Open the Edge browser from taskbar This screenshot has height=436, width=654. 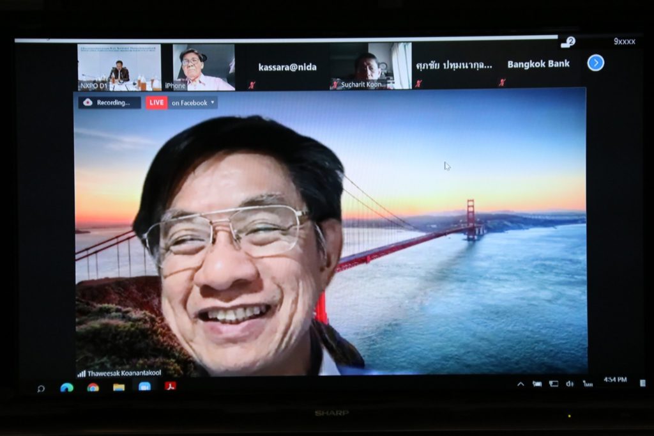pyautogui.click(x=66, y=387)
